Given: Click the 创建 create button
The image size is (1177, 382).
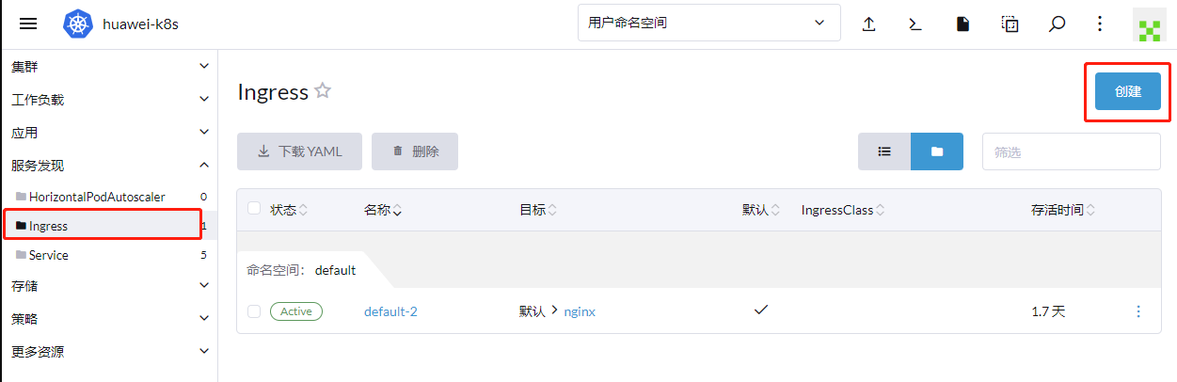Looking at the screenshot, I should pos(1128,91).
